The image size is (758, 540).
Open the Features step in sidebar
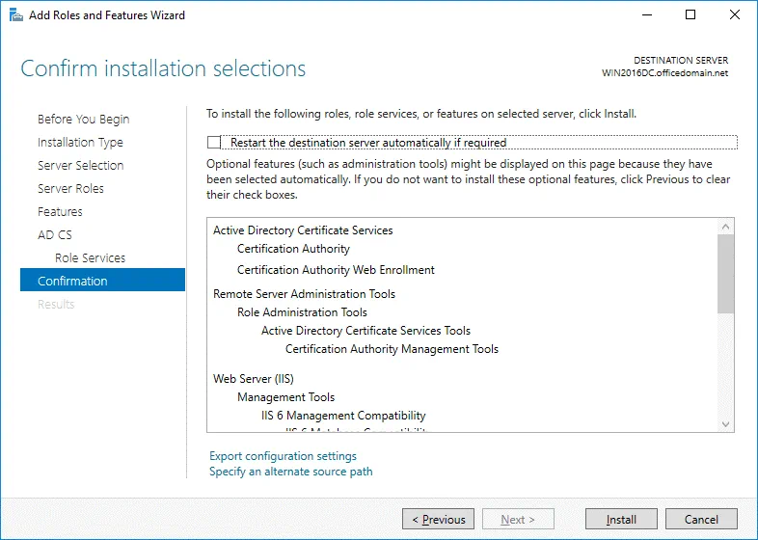tap(60, 212)
